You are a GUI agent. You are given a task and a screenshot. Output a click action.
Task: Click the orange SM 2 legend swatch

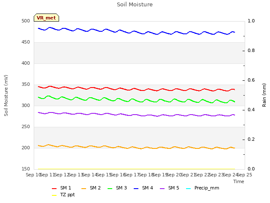[84, 189]
